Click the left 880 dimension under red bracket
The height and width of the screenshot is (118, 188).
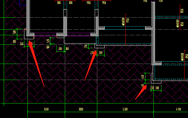[59, 3]
